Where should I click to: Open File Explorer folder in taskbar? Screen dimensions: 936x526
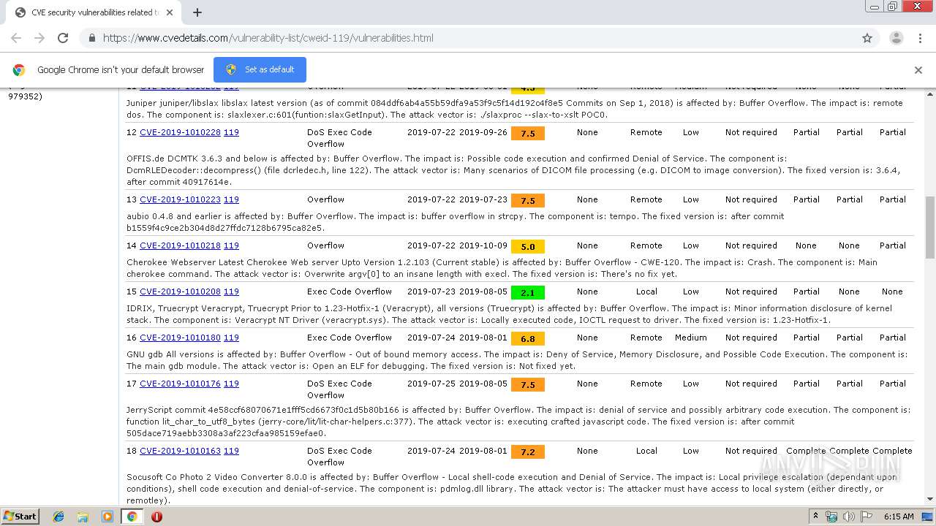pyautogui.click(x=83, y=517)
